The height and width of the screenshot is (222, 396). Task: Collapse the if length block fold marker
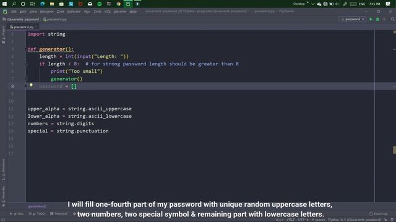coord(26,64)
